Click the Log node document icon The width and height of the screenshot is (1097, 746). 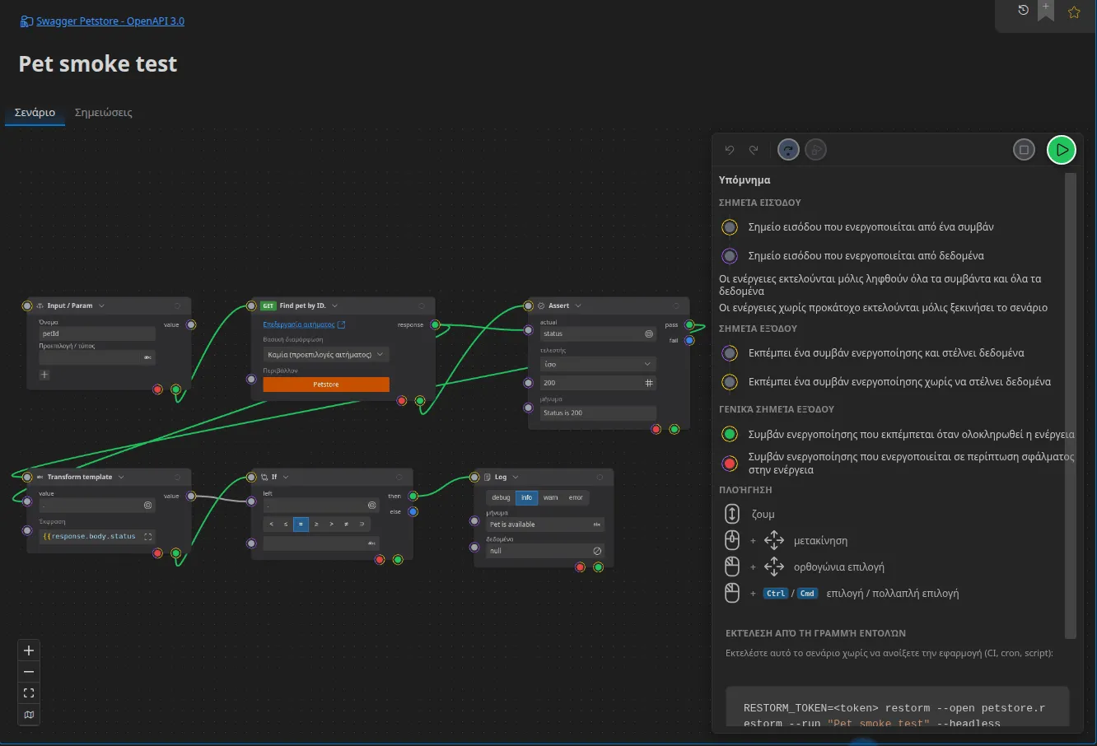(488, 477)
